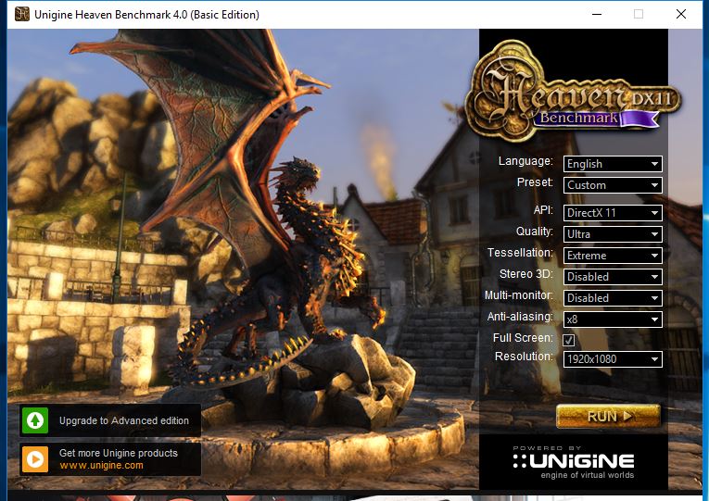Click the API label
This screenshot has width=709, height=501.
[543, 210]
